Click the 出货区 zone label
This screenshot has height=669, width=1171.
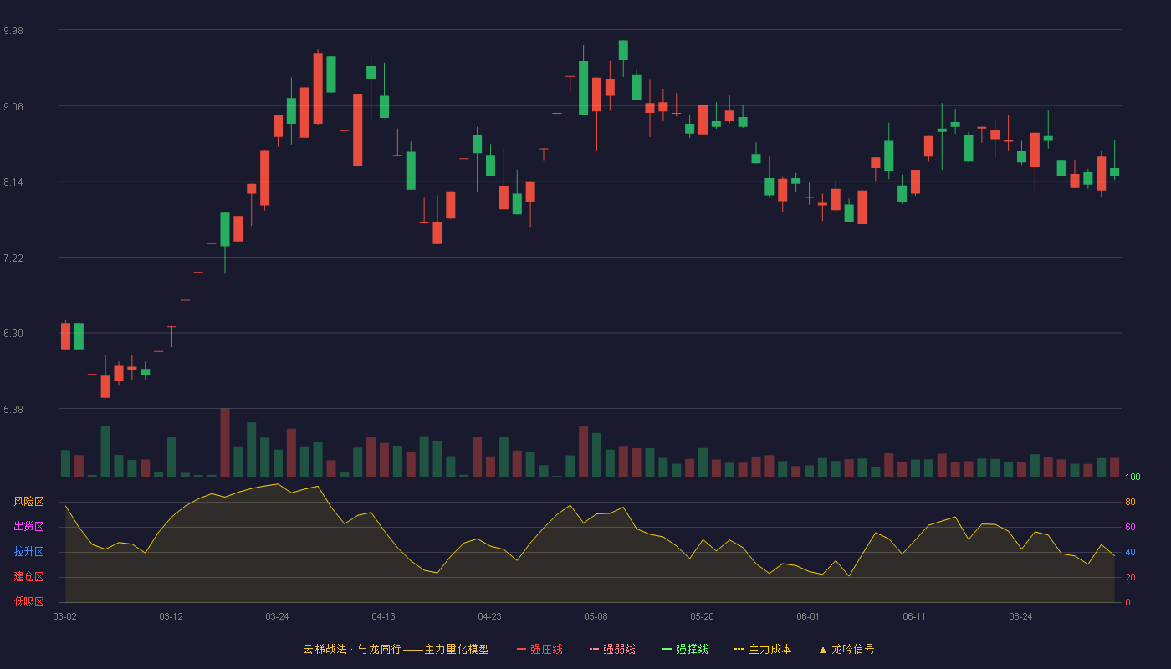(x=28, y=527)
